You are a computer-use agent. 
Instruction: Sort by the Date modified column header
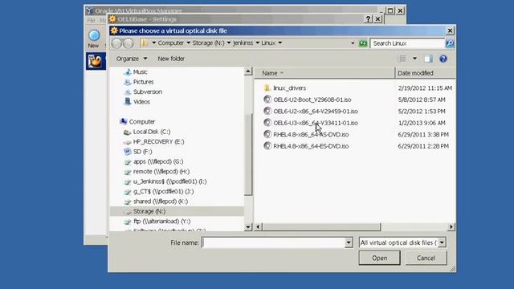pos(426,73)
